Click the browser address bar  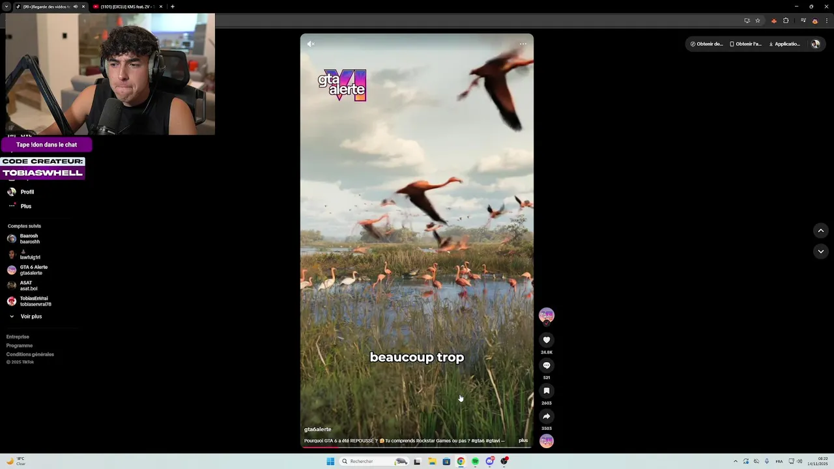[x=479, y=21]
